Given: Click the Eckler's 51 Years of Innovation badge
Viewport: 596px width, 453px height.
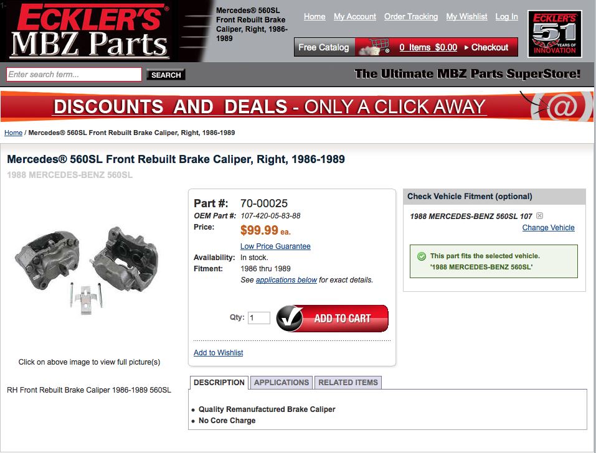Looking at the screenshot, I should pyautogui.click(x=554, y=34).
